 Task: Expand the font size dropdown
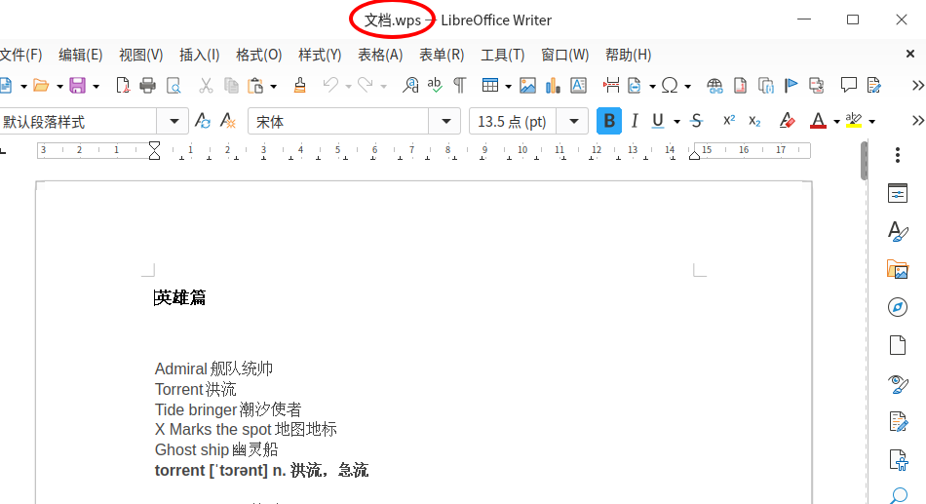pyautogui.click(x=573, y=121)
